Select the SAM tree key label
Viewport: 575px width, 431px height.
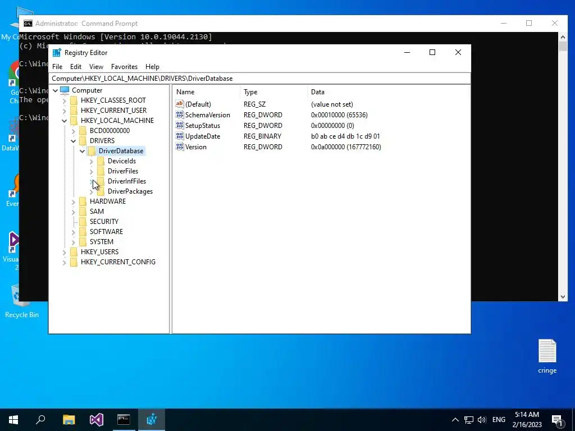click(x=97, y=212)
